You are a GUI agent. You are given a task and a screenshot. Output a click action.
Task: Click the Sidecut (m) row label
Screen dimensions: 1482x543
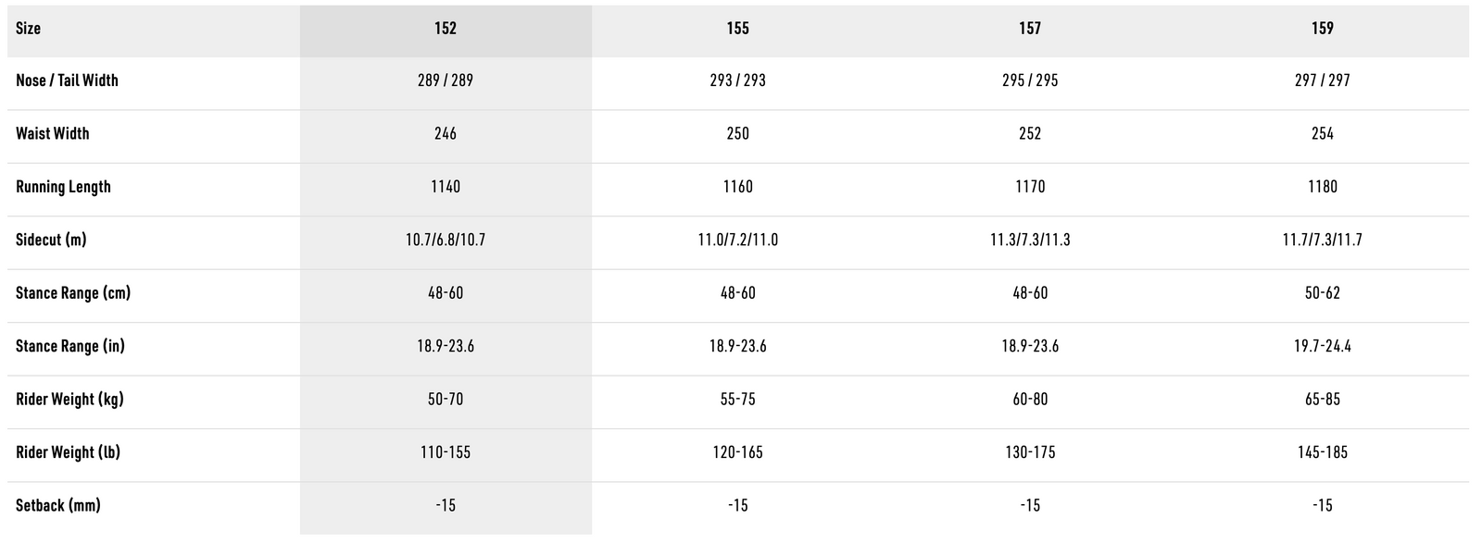click(x=51, y=240)
